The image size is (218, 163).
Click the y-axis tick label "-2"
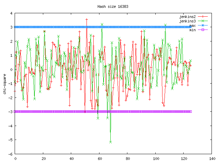point(11,98)
